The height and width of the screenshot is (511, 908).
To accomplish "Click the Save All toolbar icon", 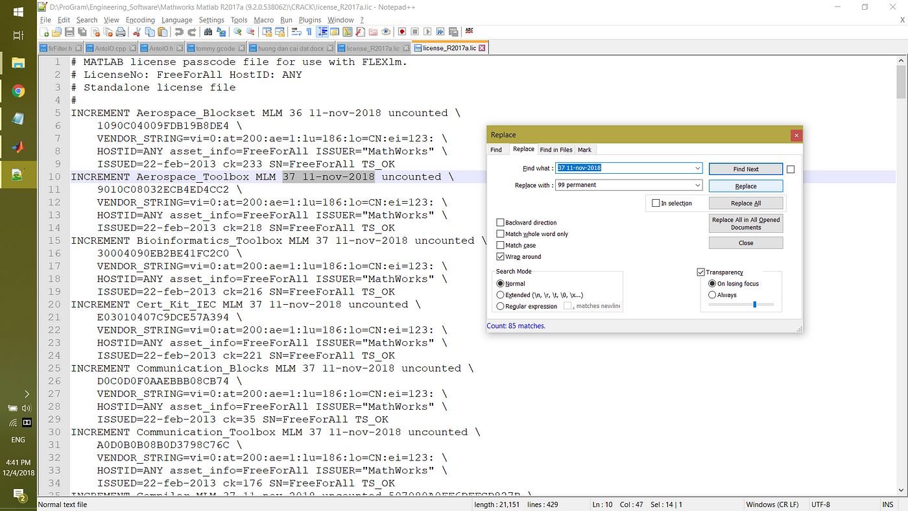I will click(82, 31).
